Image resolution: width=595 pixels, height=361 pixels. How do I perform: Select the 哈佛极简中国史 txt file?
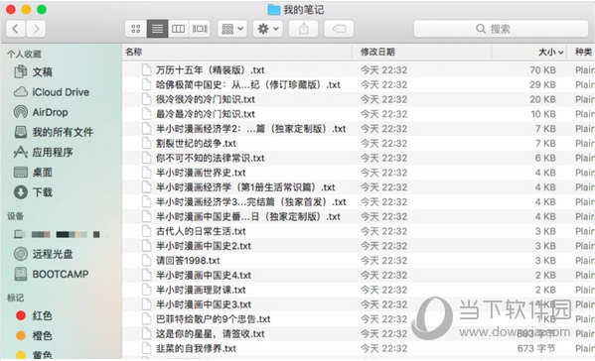247,85
